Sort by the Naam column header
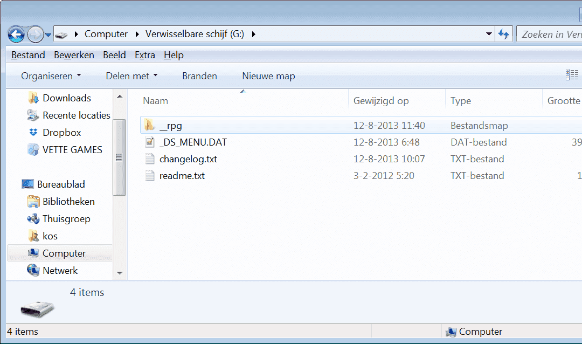 (156, 101)
